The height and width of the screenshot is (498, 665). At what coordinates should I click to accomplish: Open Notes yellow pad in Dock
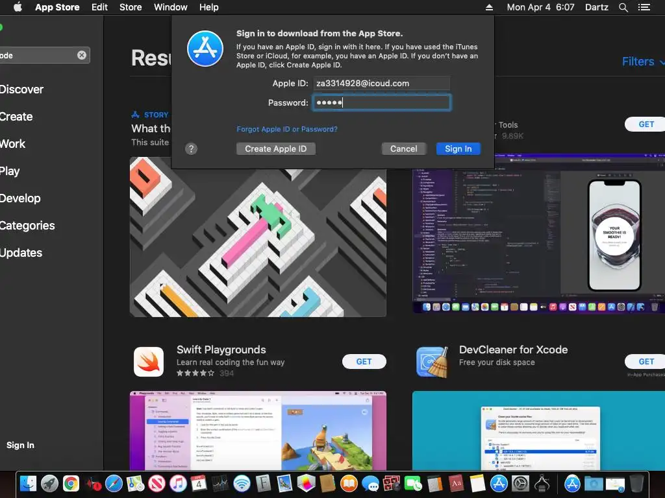coord(477,483)
